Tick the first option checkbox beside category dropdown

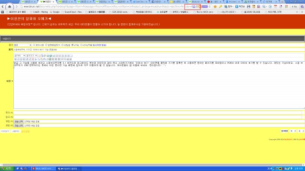pos(34,45)
